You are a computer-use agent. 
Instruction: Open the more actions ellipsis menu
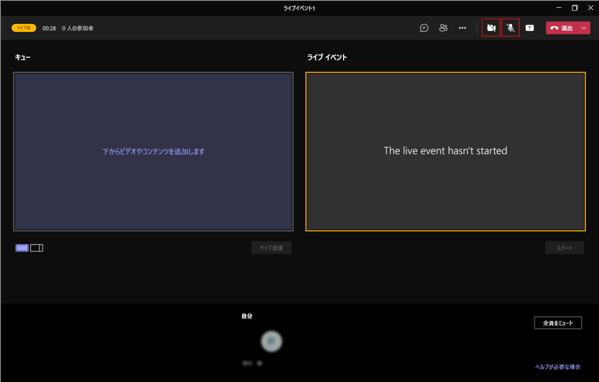462,28
